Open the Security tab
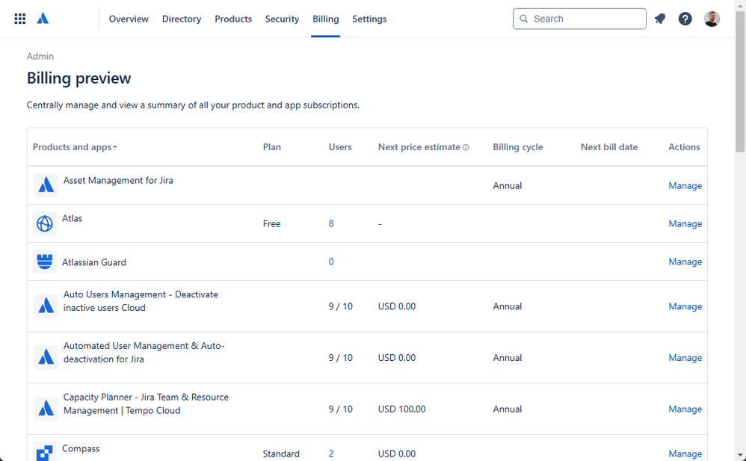Viewport: 746px width, 461px height. pos(282,19)
